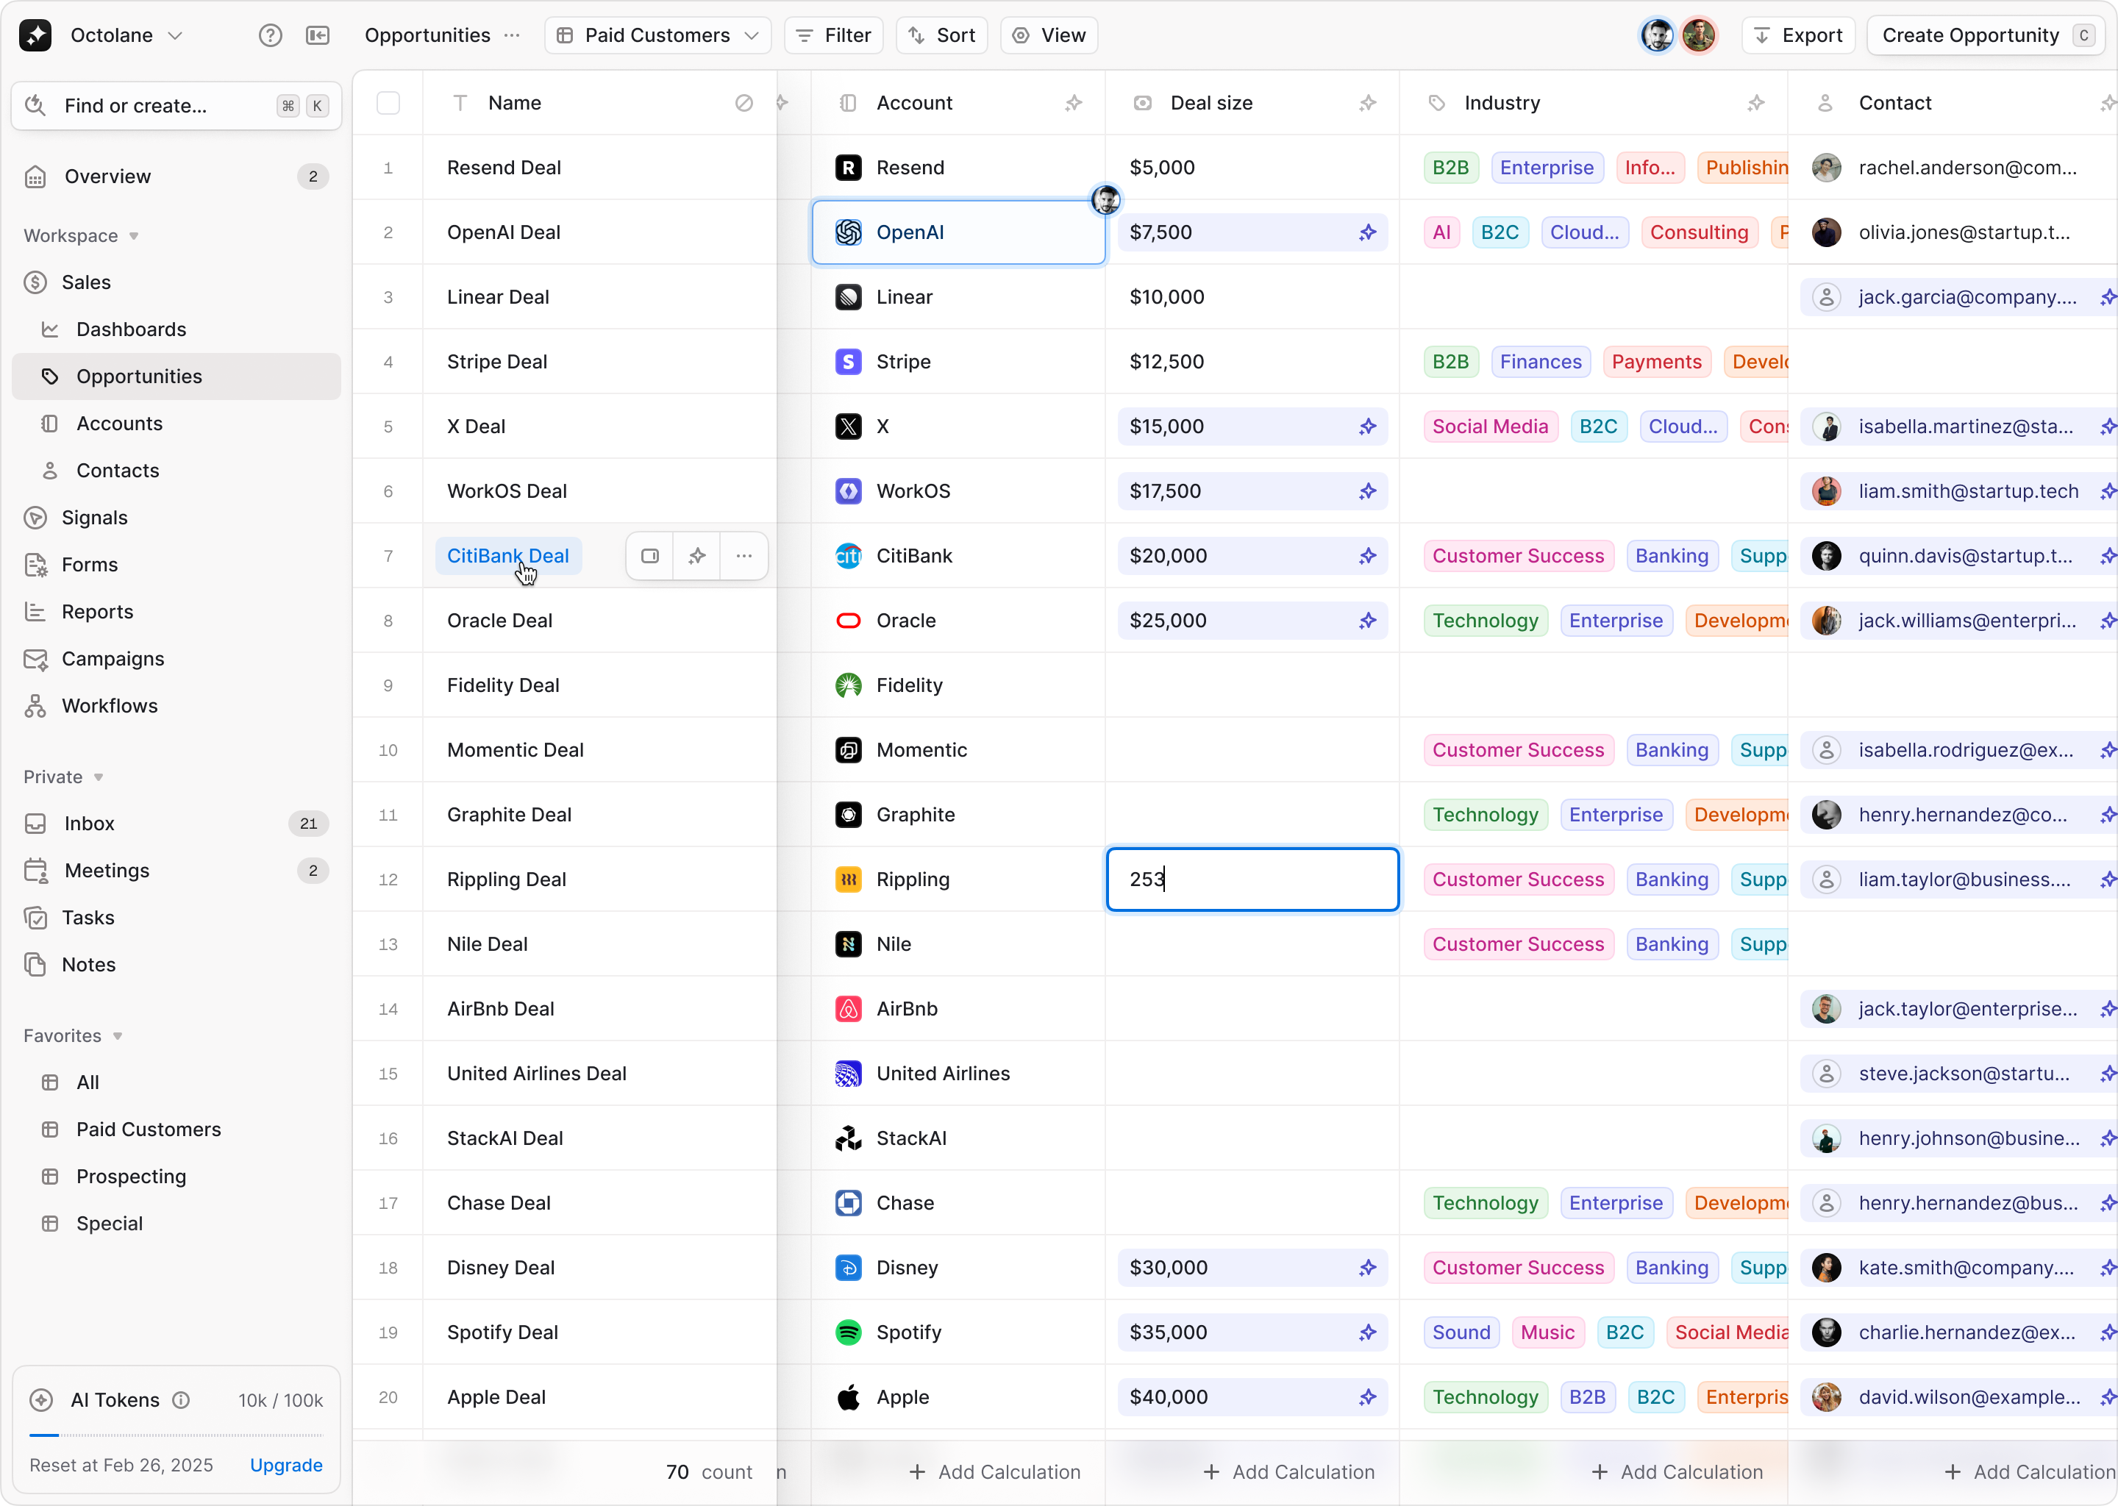Click the AI Tokens info icon

(182, 1400)
